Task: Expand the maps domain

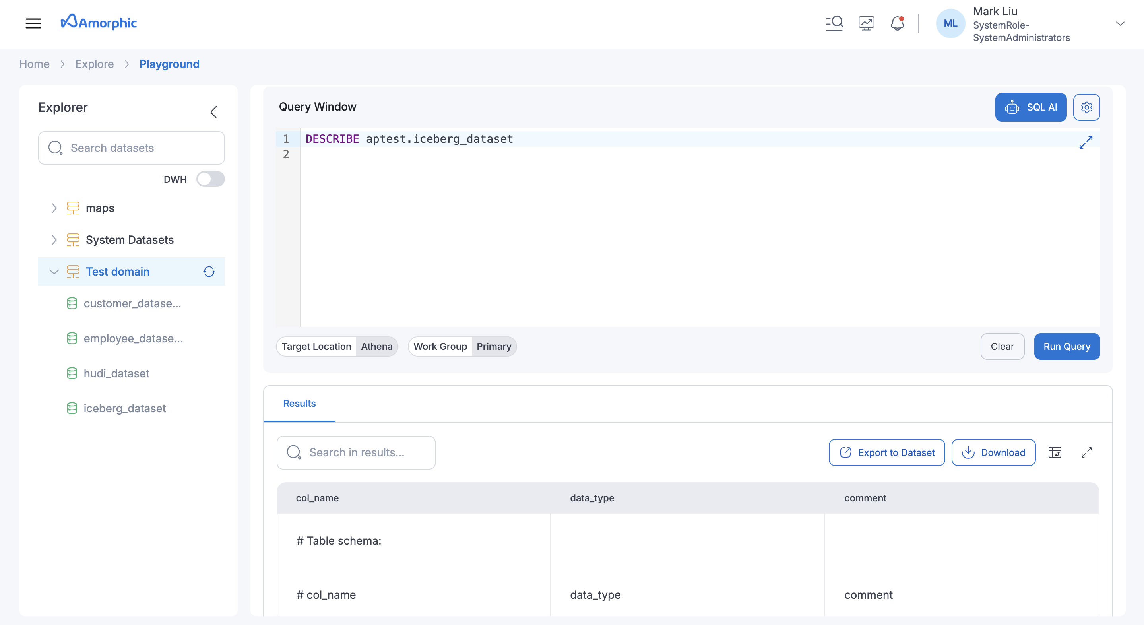Action: [54, 208]
